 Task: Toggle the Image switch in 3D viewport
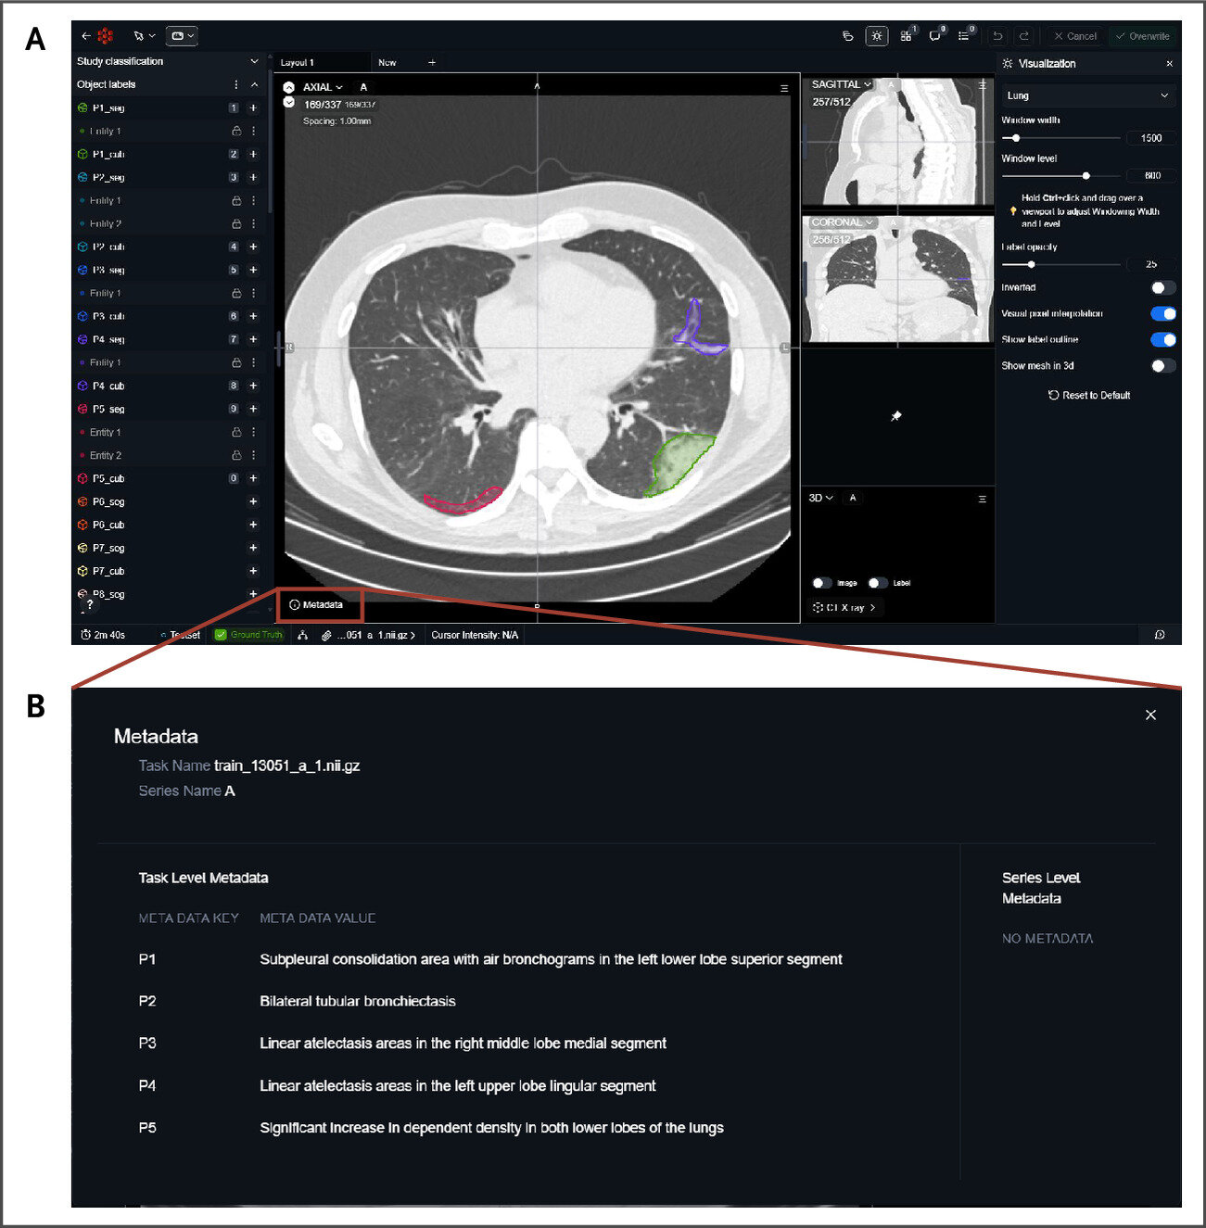coord(822,583)
